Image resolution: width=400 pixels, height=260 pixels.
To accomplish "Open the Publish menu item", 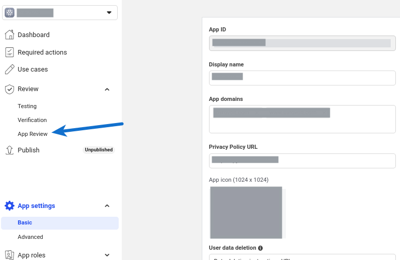I will [x=28, y=150].
